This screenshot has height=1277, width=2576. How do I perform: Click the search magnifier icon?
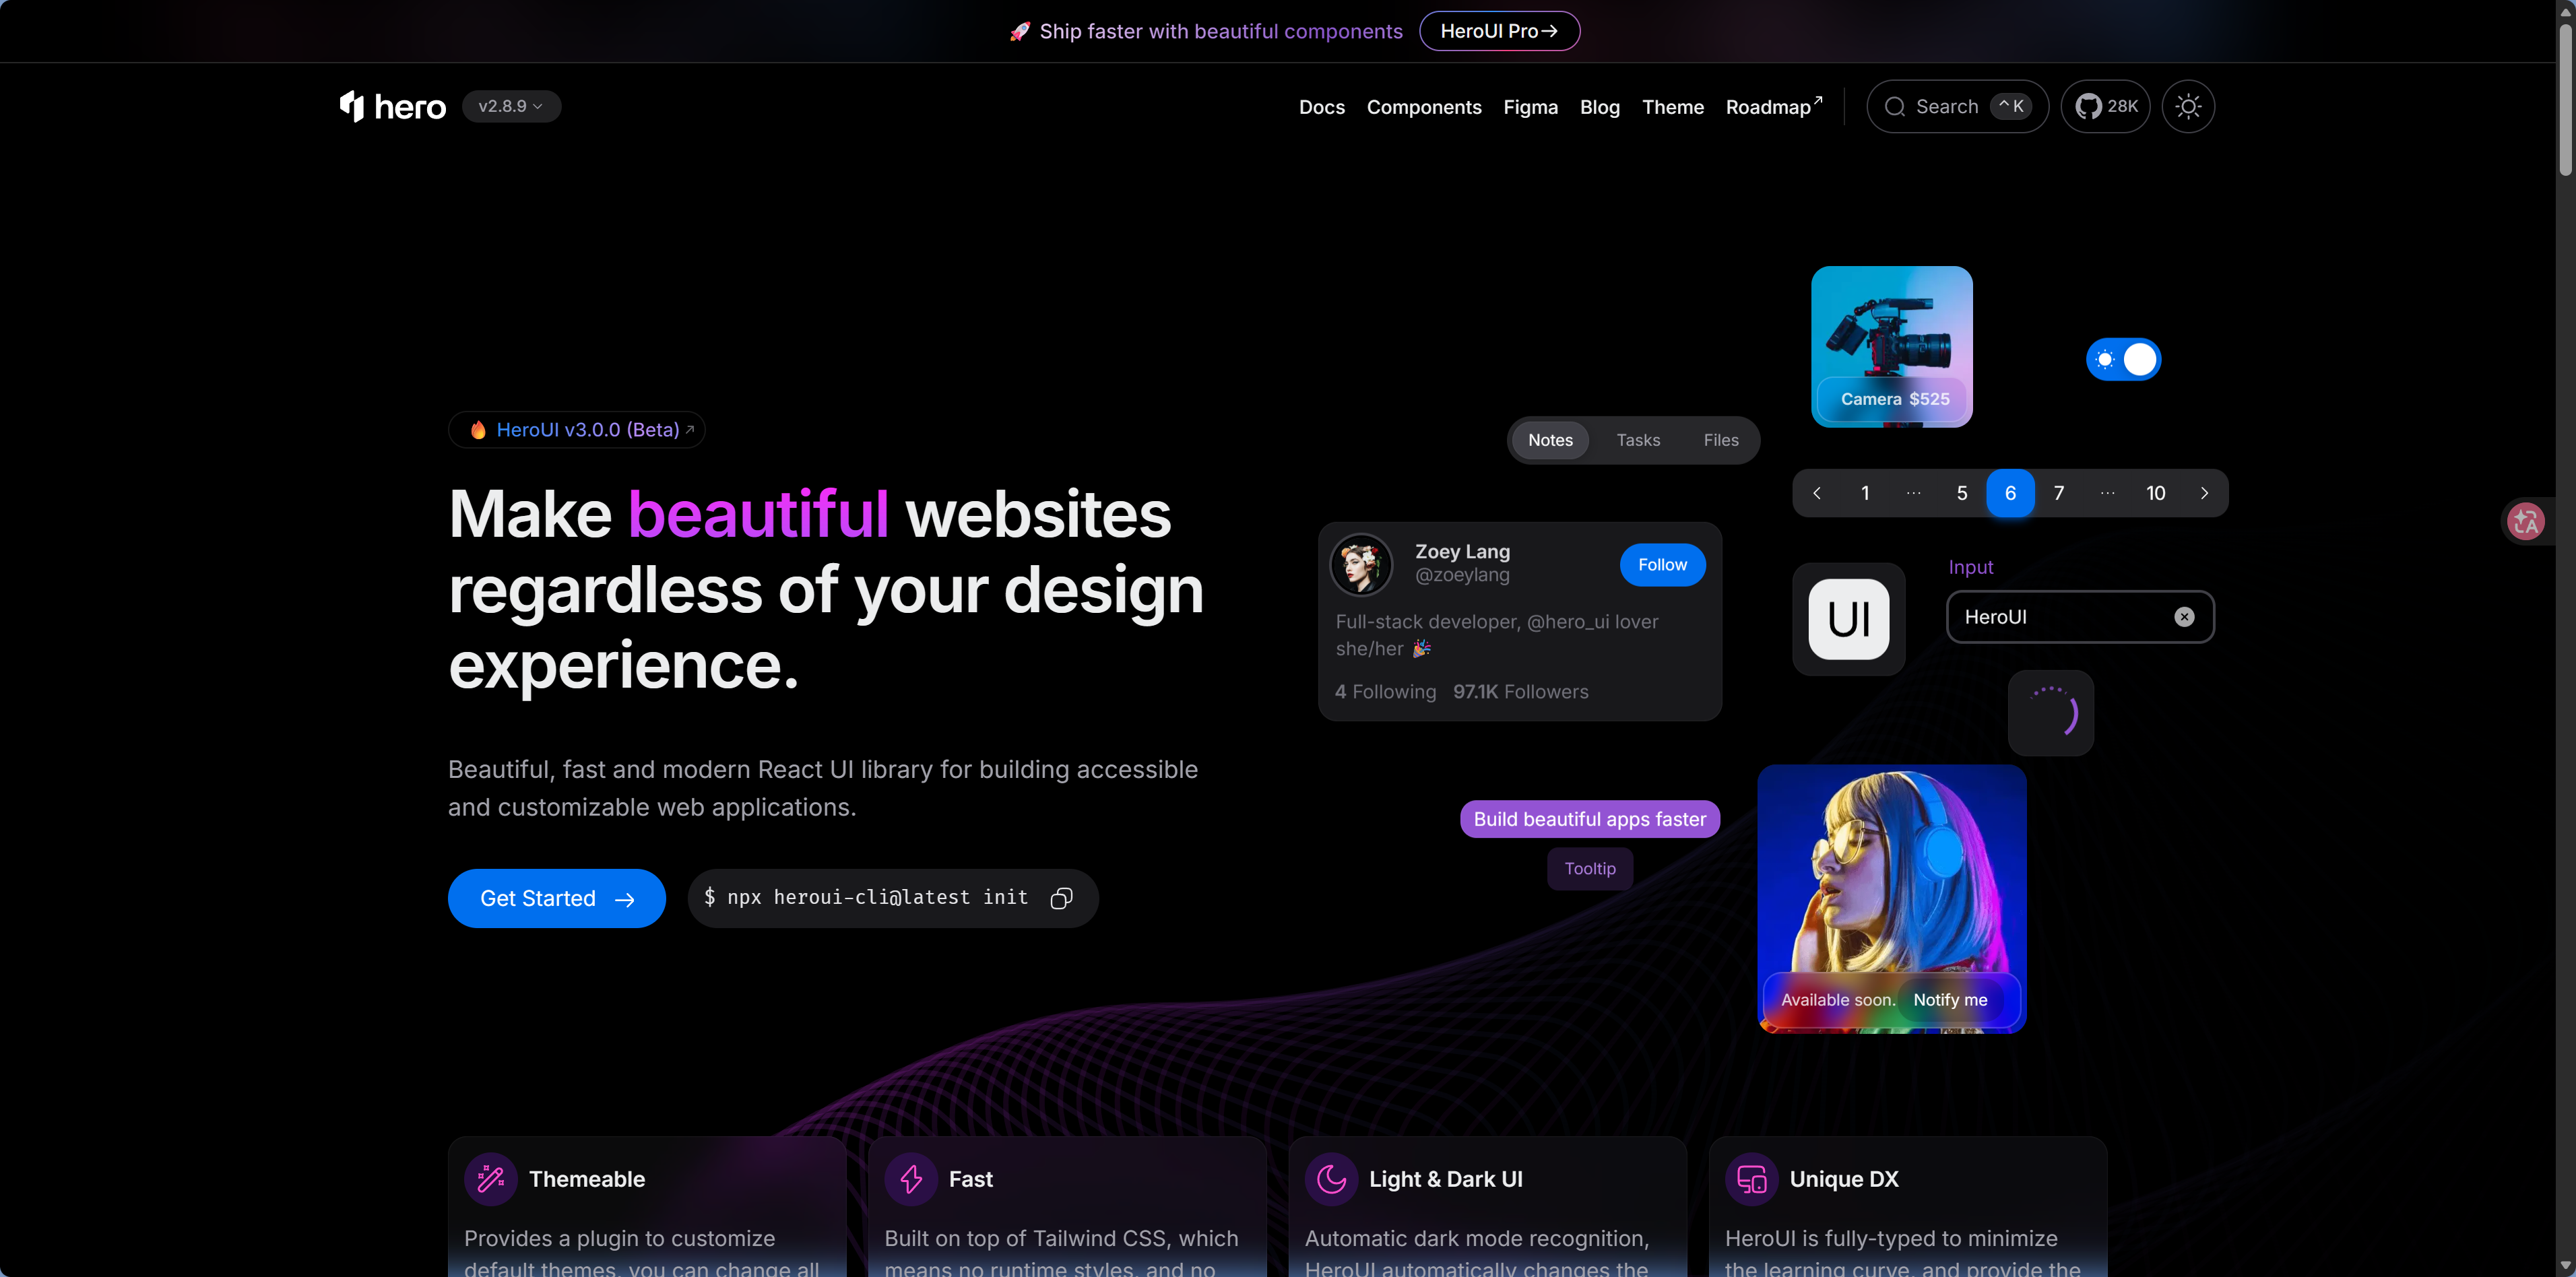[x=1894, y=107]
